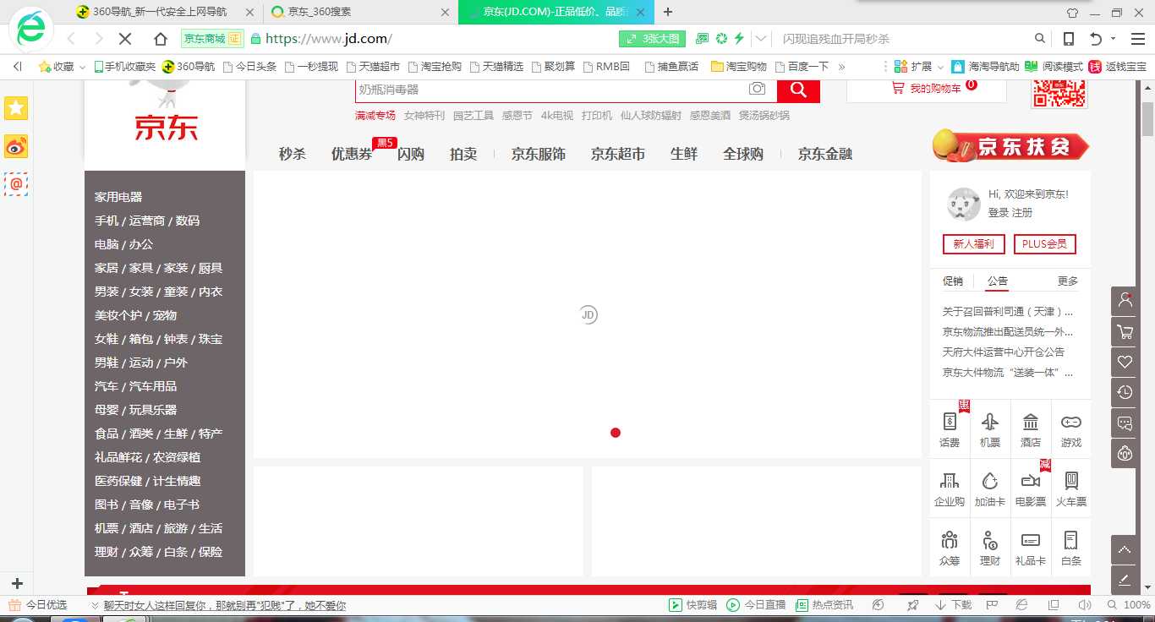Screen dimensions: 1155x622
Task: Open a new tab with the plus button
Action: (x=668, y=12)
